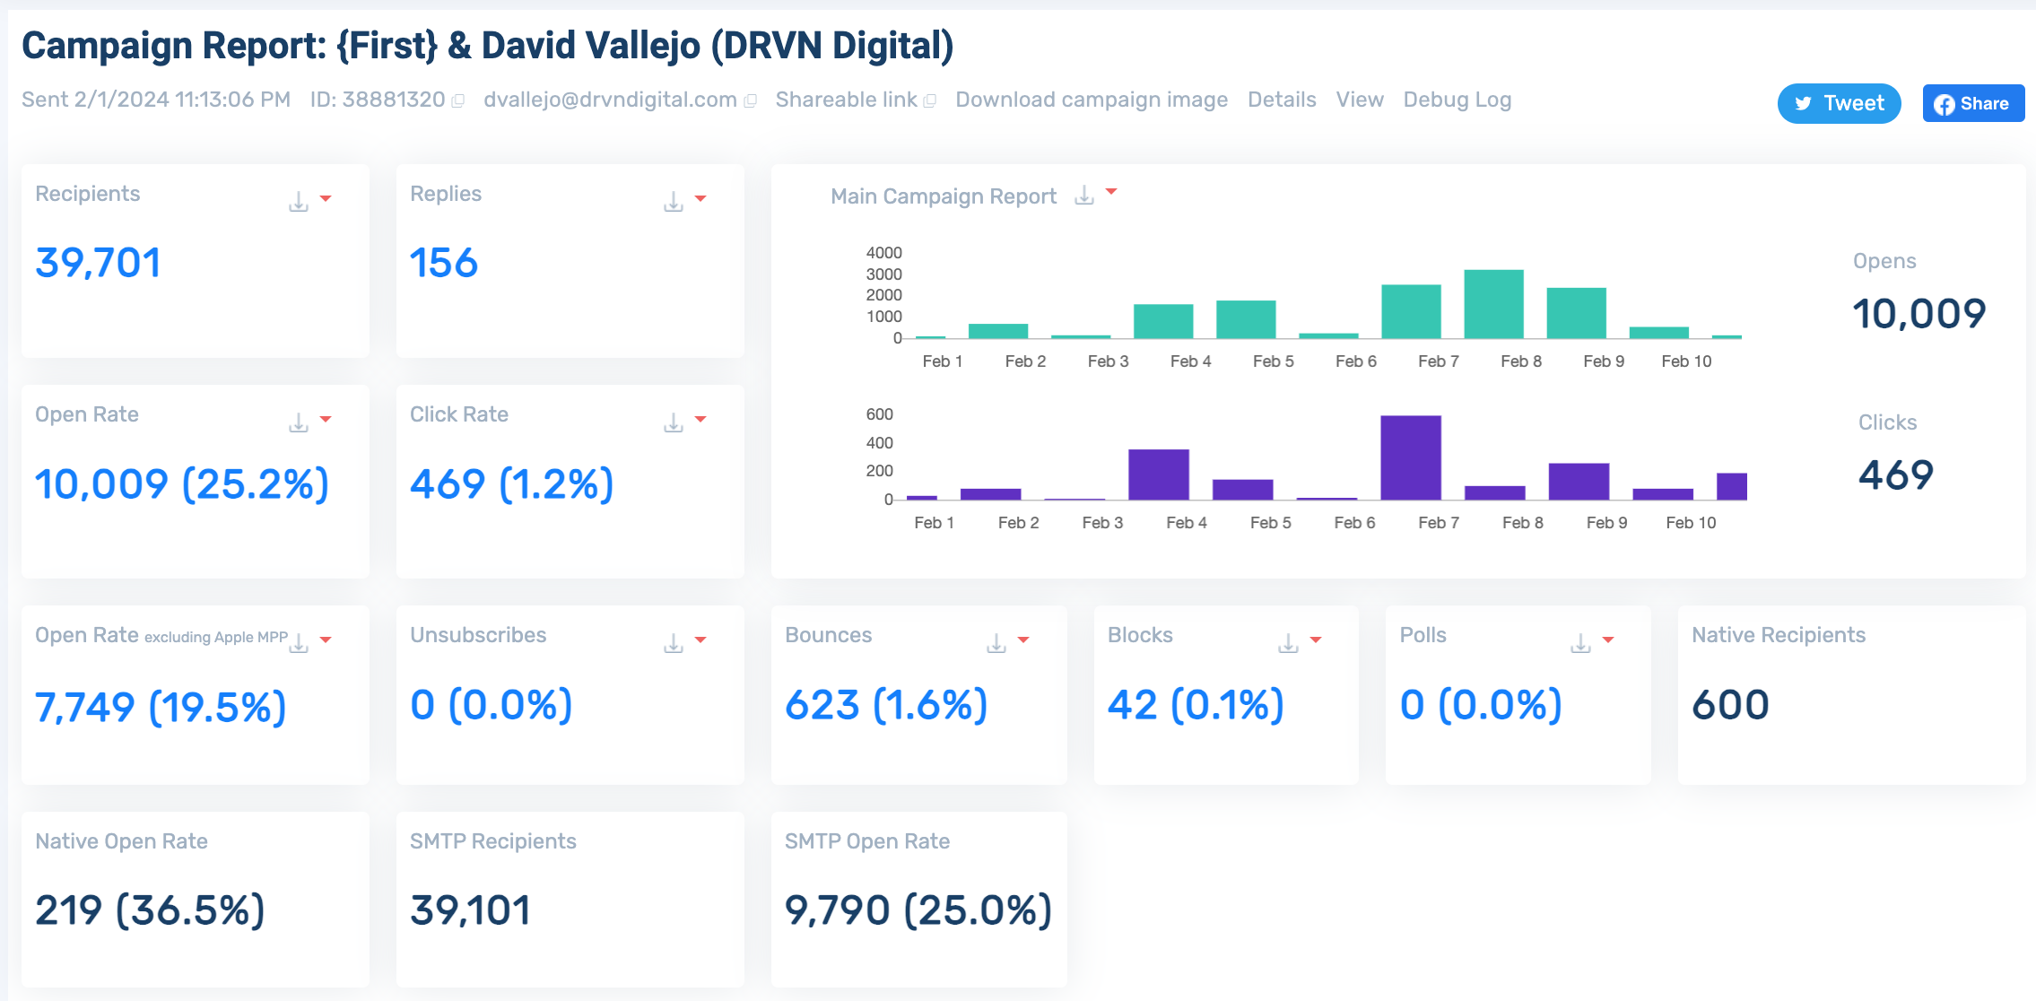2036x1001 pixels.
Task: Click the Feb 7 clicks bar
Action: (x=1411, y=457)
